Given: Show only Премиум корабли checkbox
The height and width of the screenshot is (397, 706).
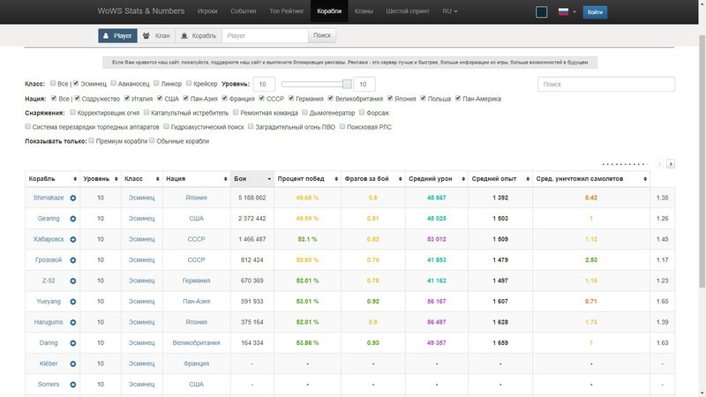Looking at the screenshot, I should 92,140.
